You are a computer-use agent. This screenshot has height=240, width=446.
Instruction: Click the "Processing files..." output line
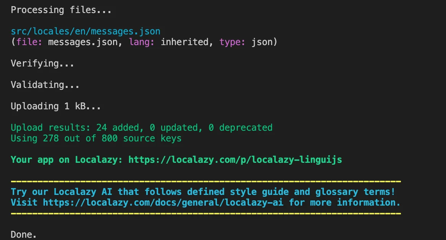click(61, 10)
